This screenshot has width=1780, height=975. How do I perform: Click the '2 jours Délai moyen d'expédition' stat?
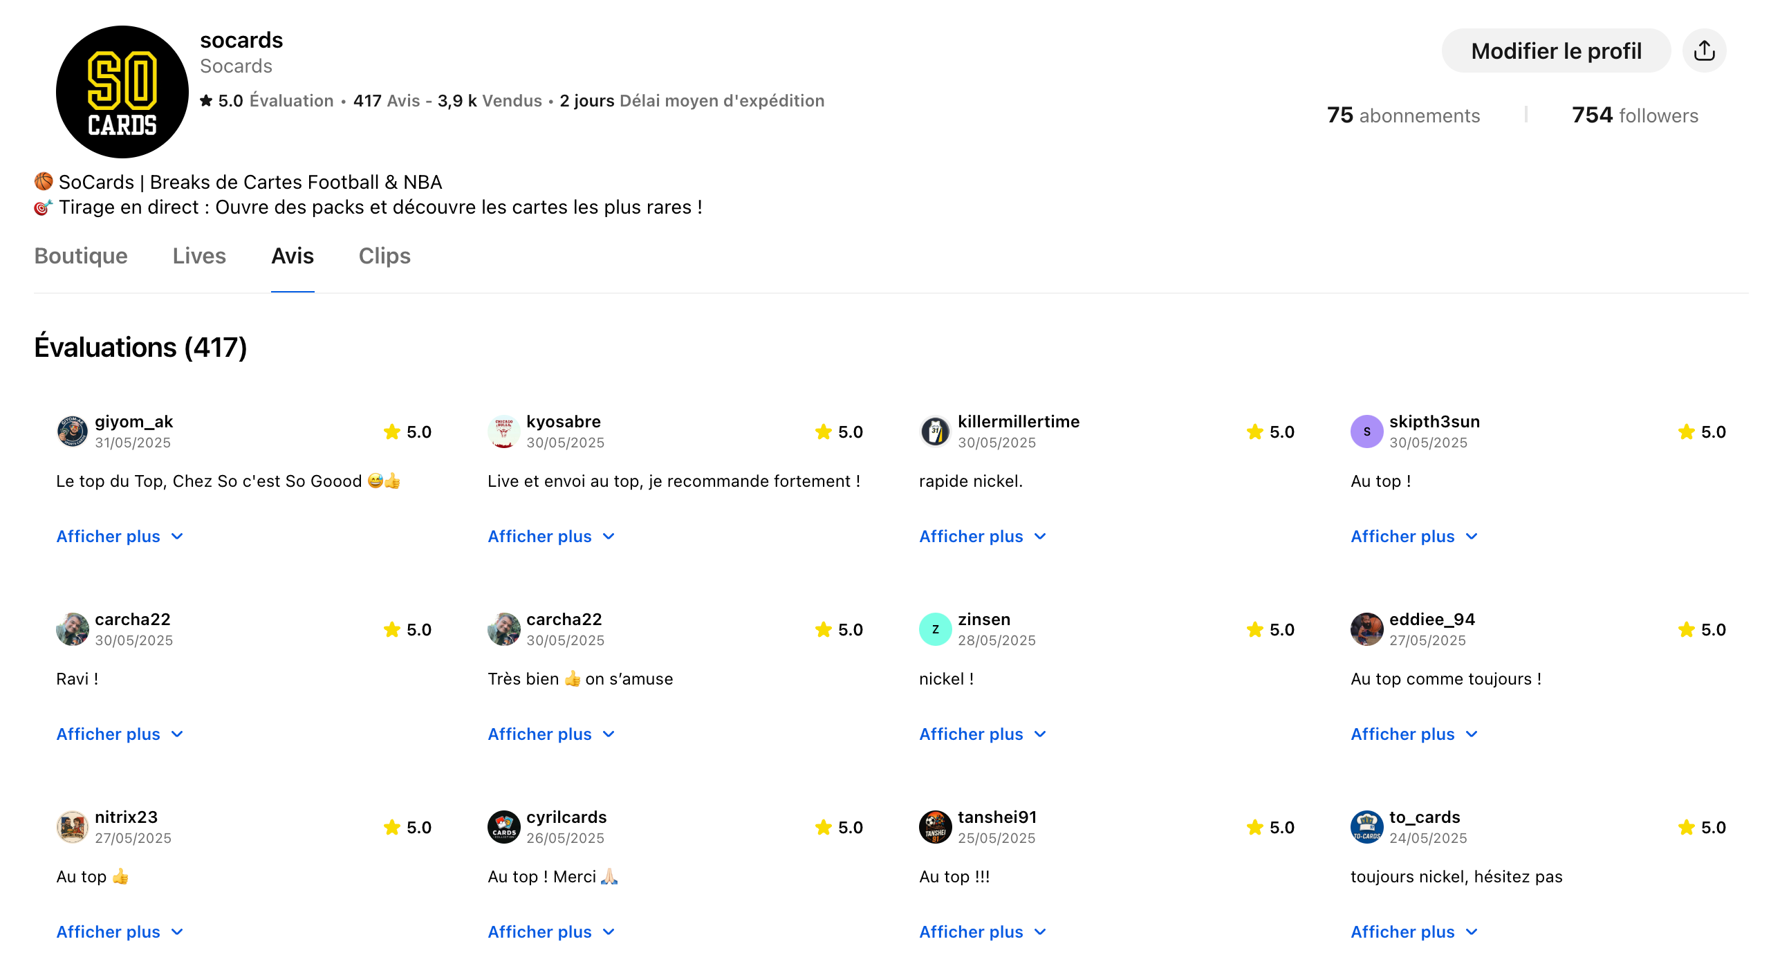pos(692,101)
